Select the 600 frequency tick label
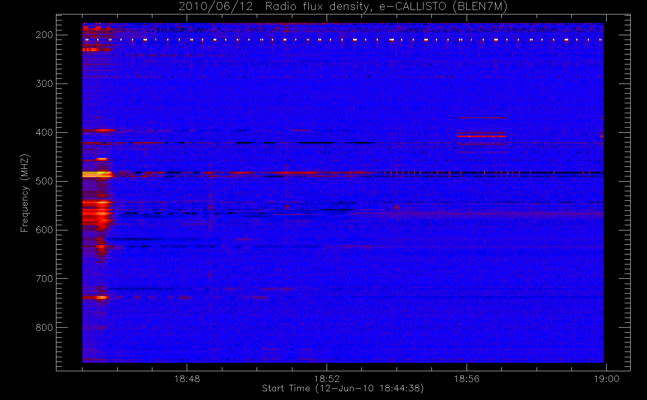Viewport: 647px width, 400px height. (x=44, y=230)
